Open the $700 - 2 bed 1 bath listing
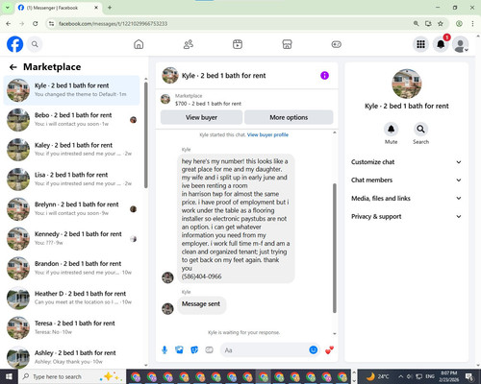 point(208,104)
